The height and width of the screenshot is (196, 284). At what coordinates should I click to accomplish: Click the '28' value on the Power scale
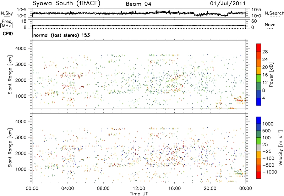coord(265,52)
